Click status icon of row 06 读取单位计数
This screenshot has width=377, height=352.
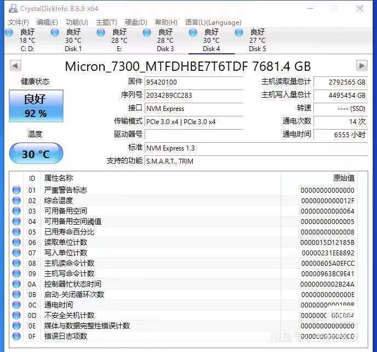coord(16,242)
